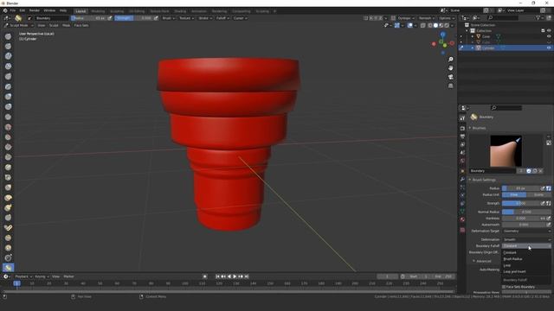554x311 pixels.
Task: Adjust the Strength slider in Brush Settings
Action: [521, 203]
